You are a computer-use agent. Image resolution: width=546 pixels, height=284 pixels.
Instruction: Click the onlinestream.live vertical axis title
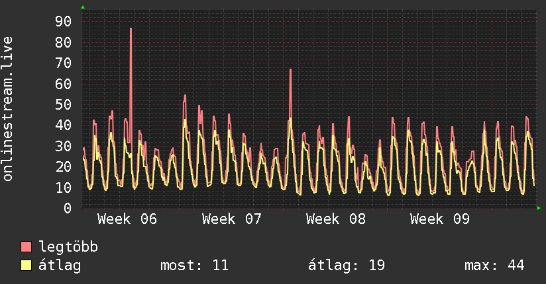(x=7, y=109)
